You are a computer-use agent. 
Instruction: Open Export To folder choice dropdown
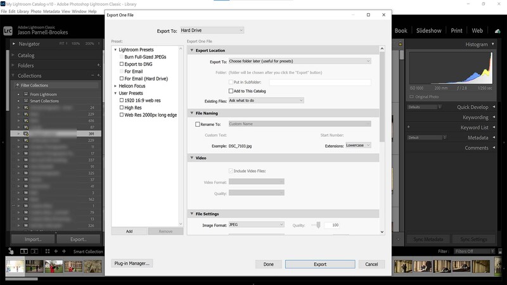(300, 61)
